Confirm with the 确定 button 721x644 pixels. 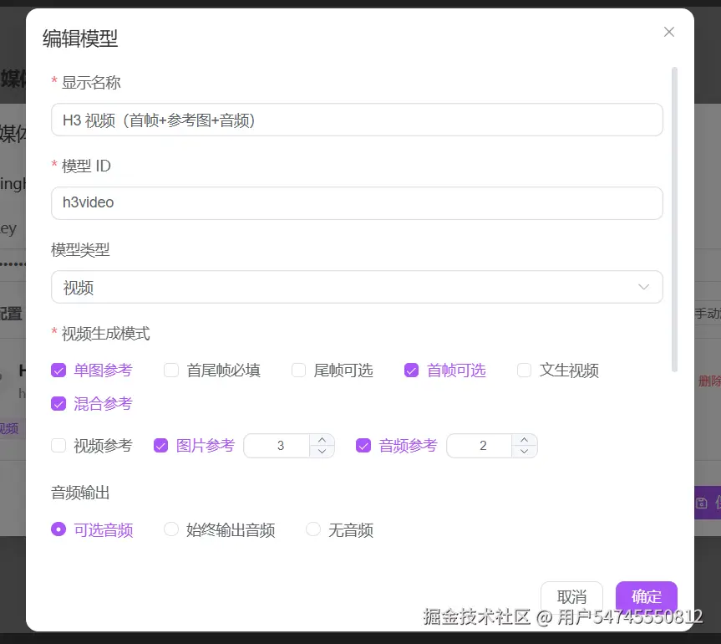coord(647,596)
